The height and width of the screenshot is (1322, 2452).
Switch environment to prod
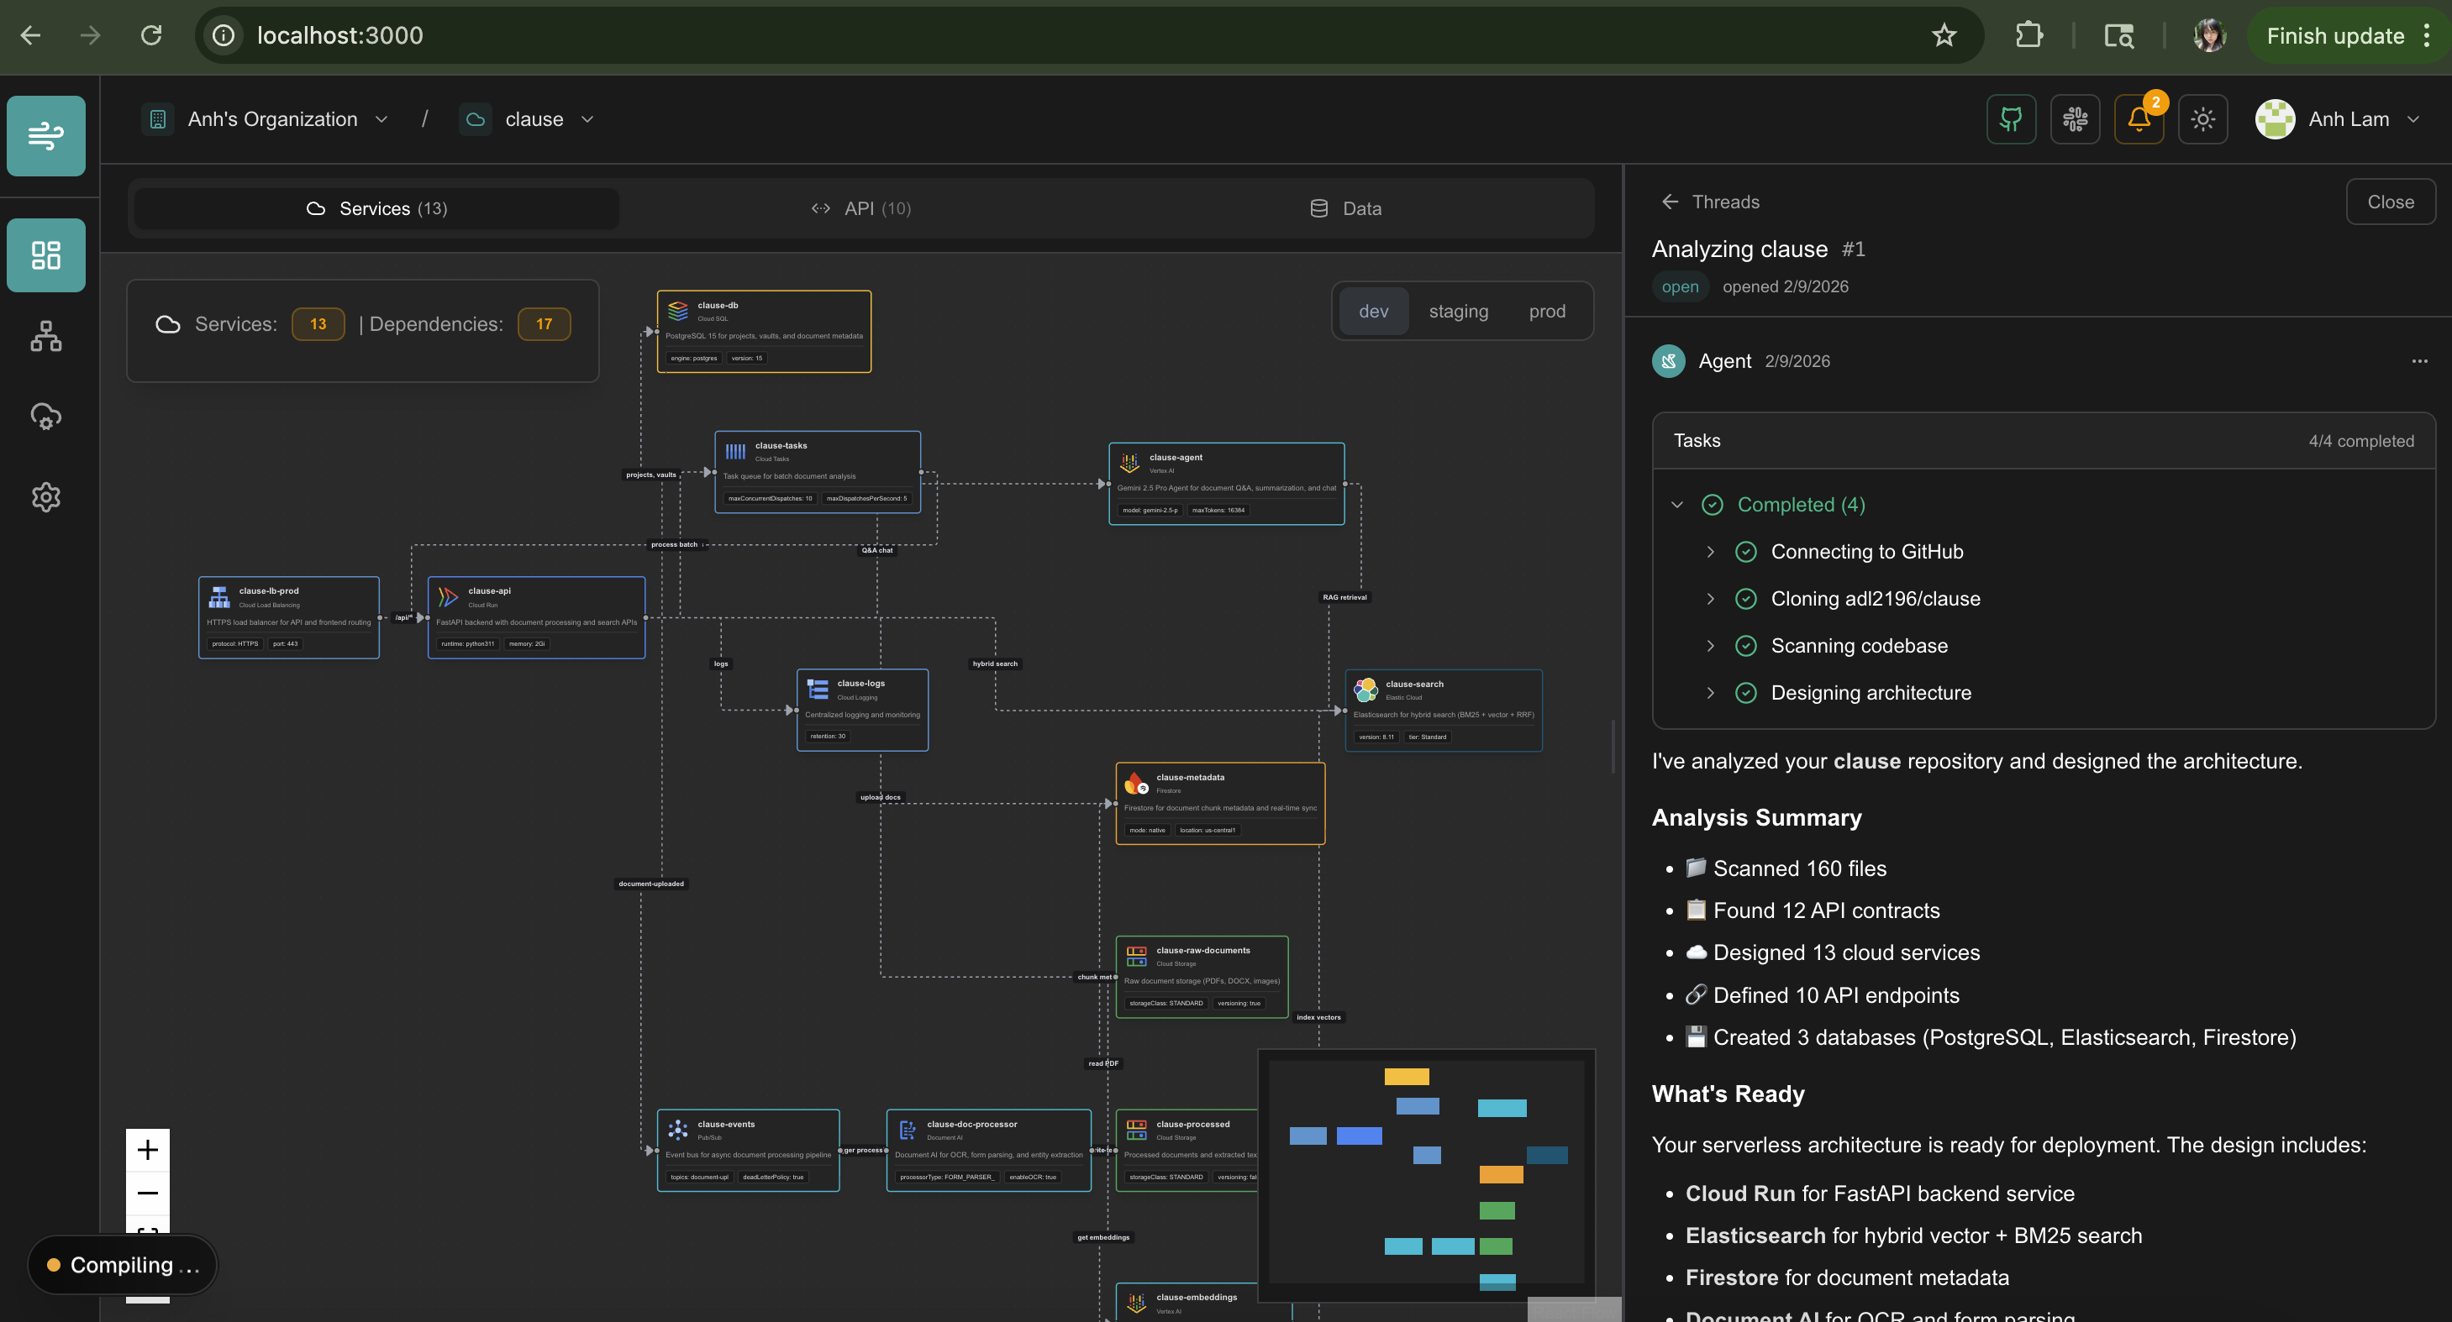point(1546,311)
